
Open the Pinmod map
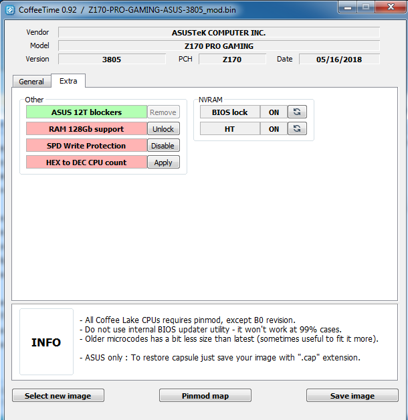(x=205, y=396)
